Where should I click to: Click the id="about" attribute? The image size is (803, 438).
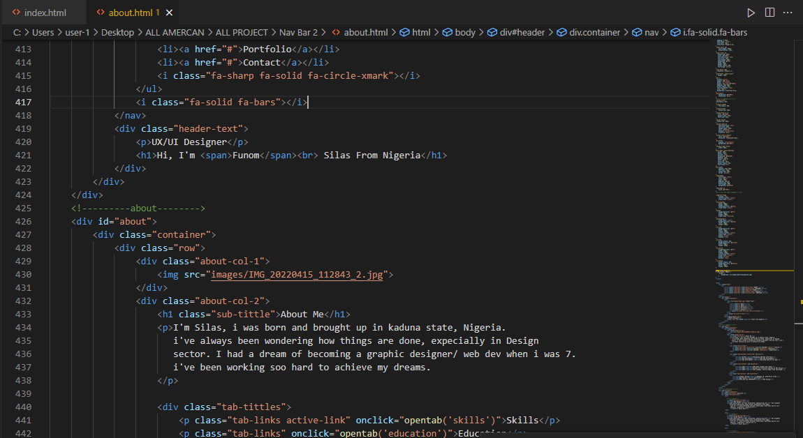[x=125, y=222]
